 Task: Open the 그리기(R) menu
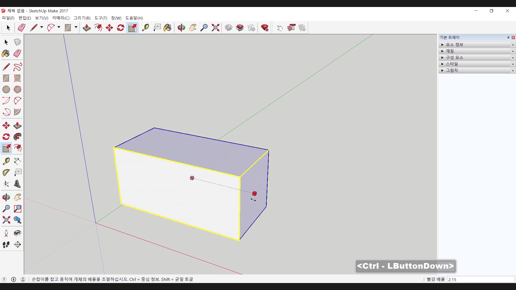pyautogui.click(x=82, y=18)
